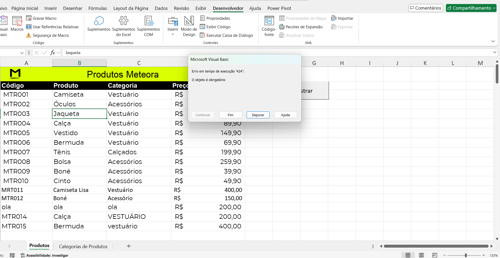The width and height of the screenshot is (500, 258).
Task: Click the formula bar containing Jaqueta
Action: 277,53
